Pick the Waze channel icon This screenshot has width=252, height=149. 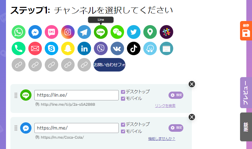pyautogui.click(x=150, y=49)
